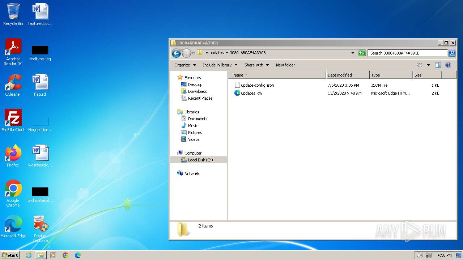Click the Start button on the taskbar

(x=10, y=255)
